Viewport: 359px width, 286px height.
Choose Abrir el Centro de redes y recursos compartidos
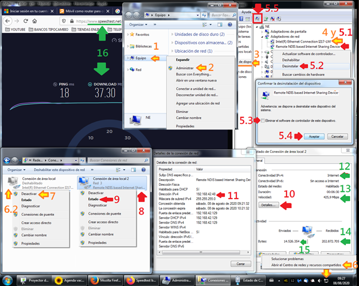306,265
